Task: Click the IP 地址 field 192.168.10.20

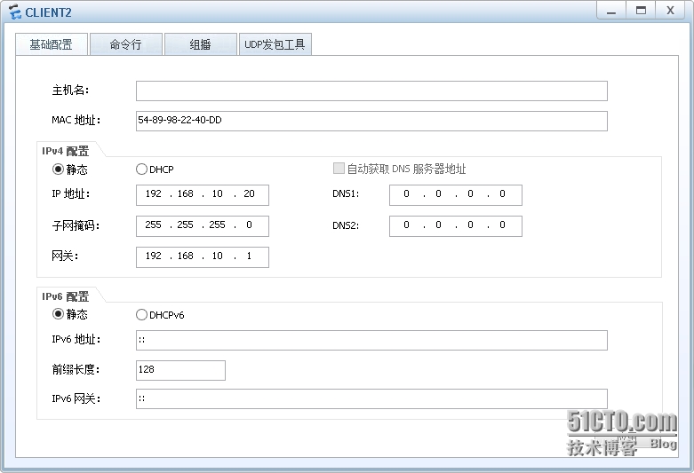Action: point(203,195)
